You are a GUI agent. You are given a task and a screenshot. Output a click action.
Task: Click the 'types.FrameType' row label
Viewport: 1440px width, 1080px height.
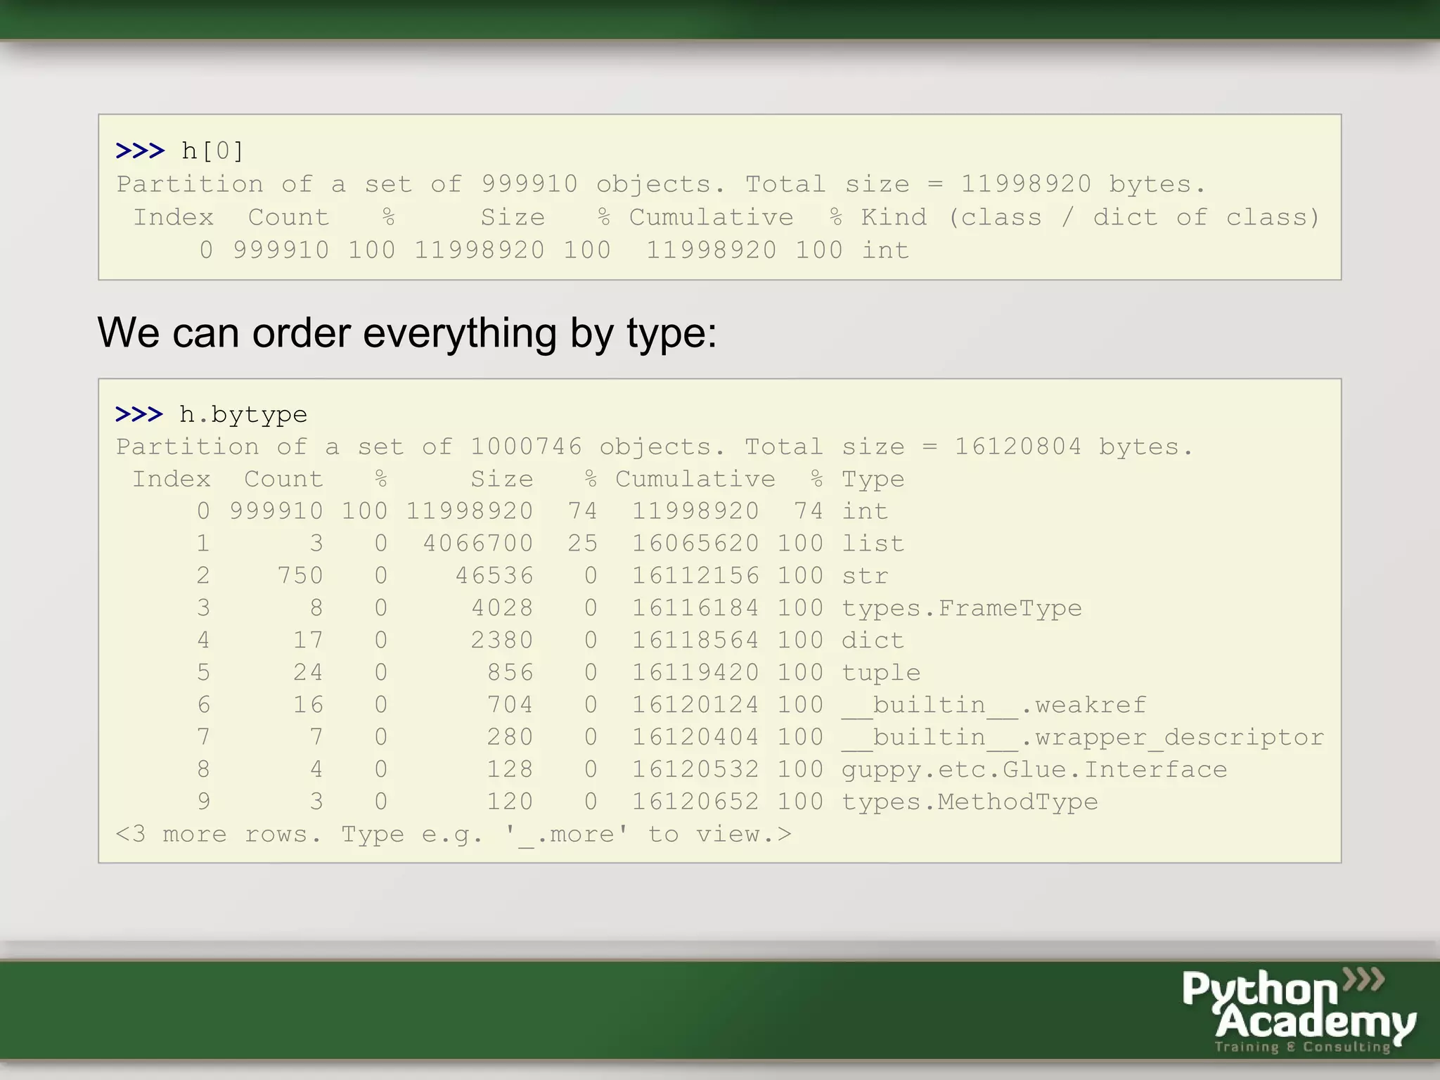(962, 608)
